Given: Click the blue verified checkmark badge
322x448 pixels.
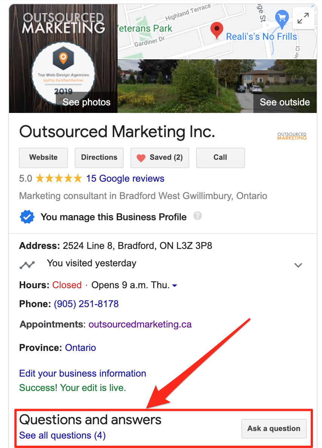Looking at the screenshot, I should tap(27, 217).
